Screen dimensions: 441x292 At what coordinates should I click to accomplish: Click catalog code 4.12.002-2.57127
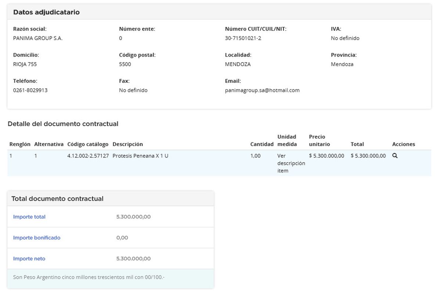(x=88, y=156)
